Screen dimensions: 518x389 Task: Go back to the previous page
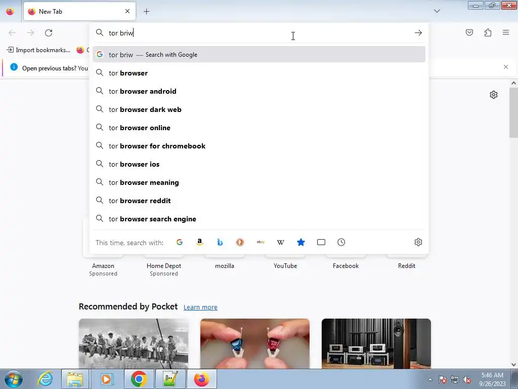pos(12,33)
